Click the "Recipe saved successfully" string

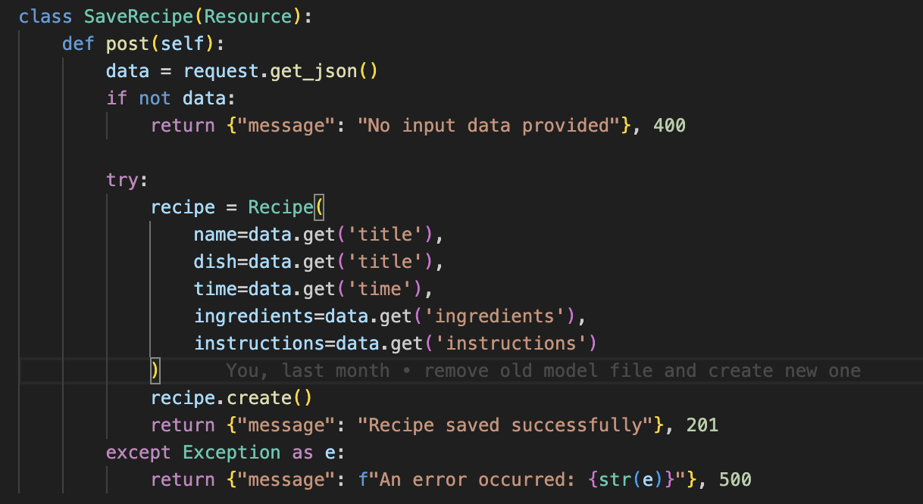pyautogui.click(x=510, y=425)
